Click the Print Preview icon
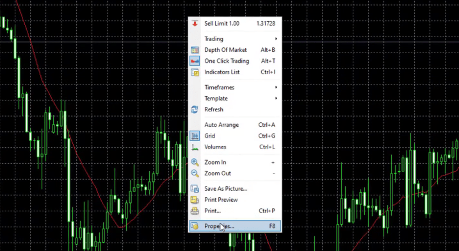This screenshot has width=459, height=251. click(x=195, y=200)
